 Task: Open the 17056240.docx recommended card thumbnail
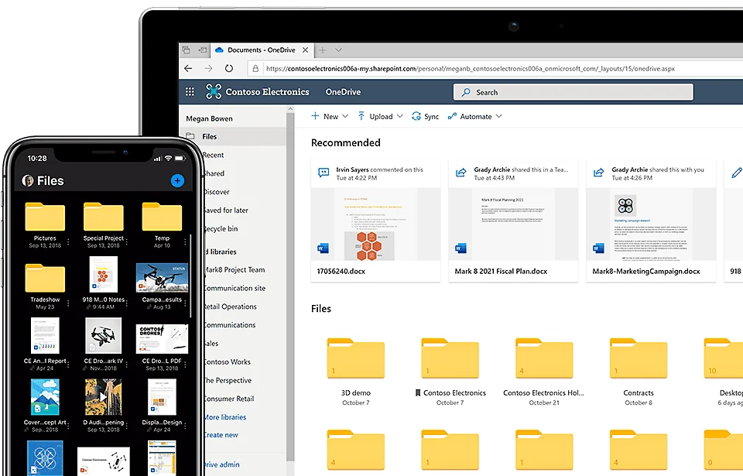click(x=375, y=224)
